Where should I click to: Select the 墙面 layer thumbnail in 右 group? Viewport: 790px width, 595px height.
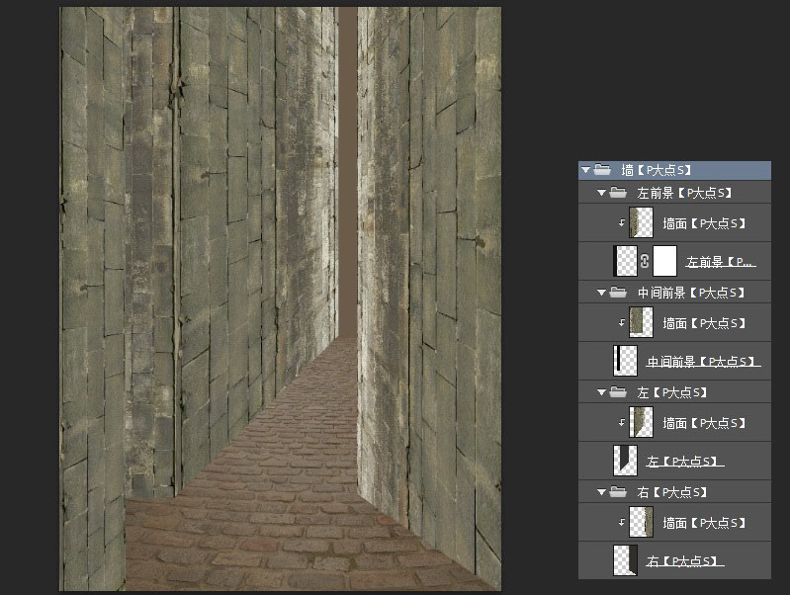641,522
